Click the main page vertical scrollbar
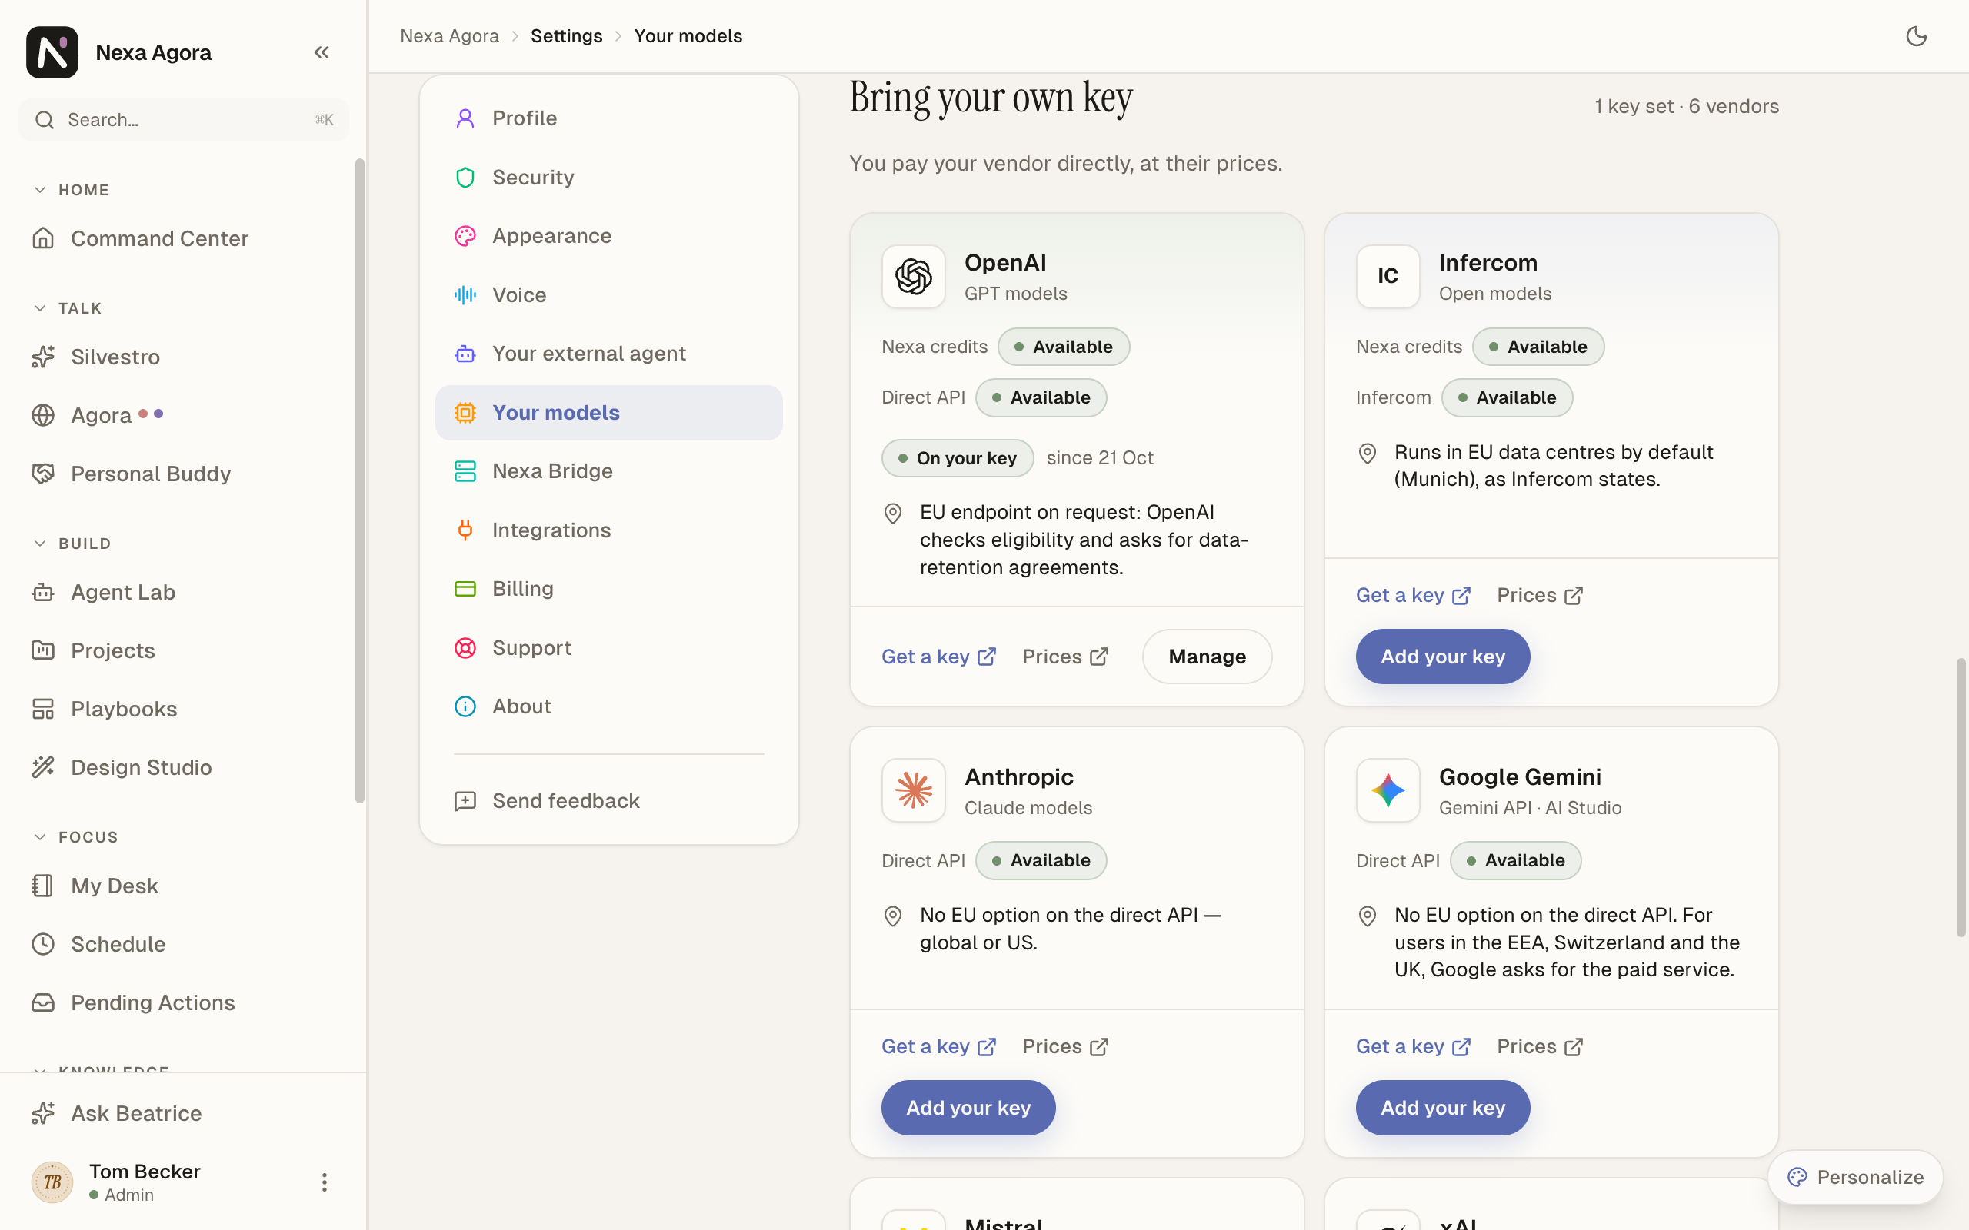The image size is (1969, 1230). (x=1961, y=797)
